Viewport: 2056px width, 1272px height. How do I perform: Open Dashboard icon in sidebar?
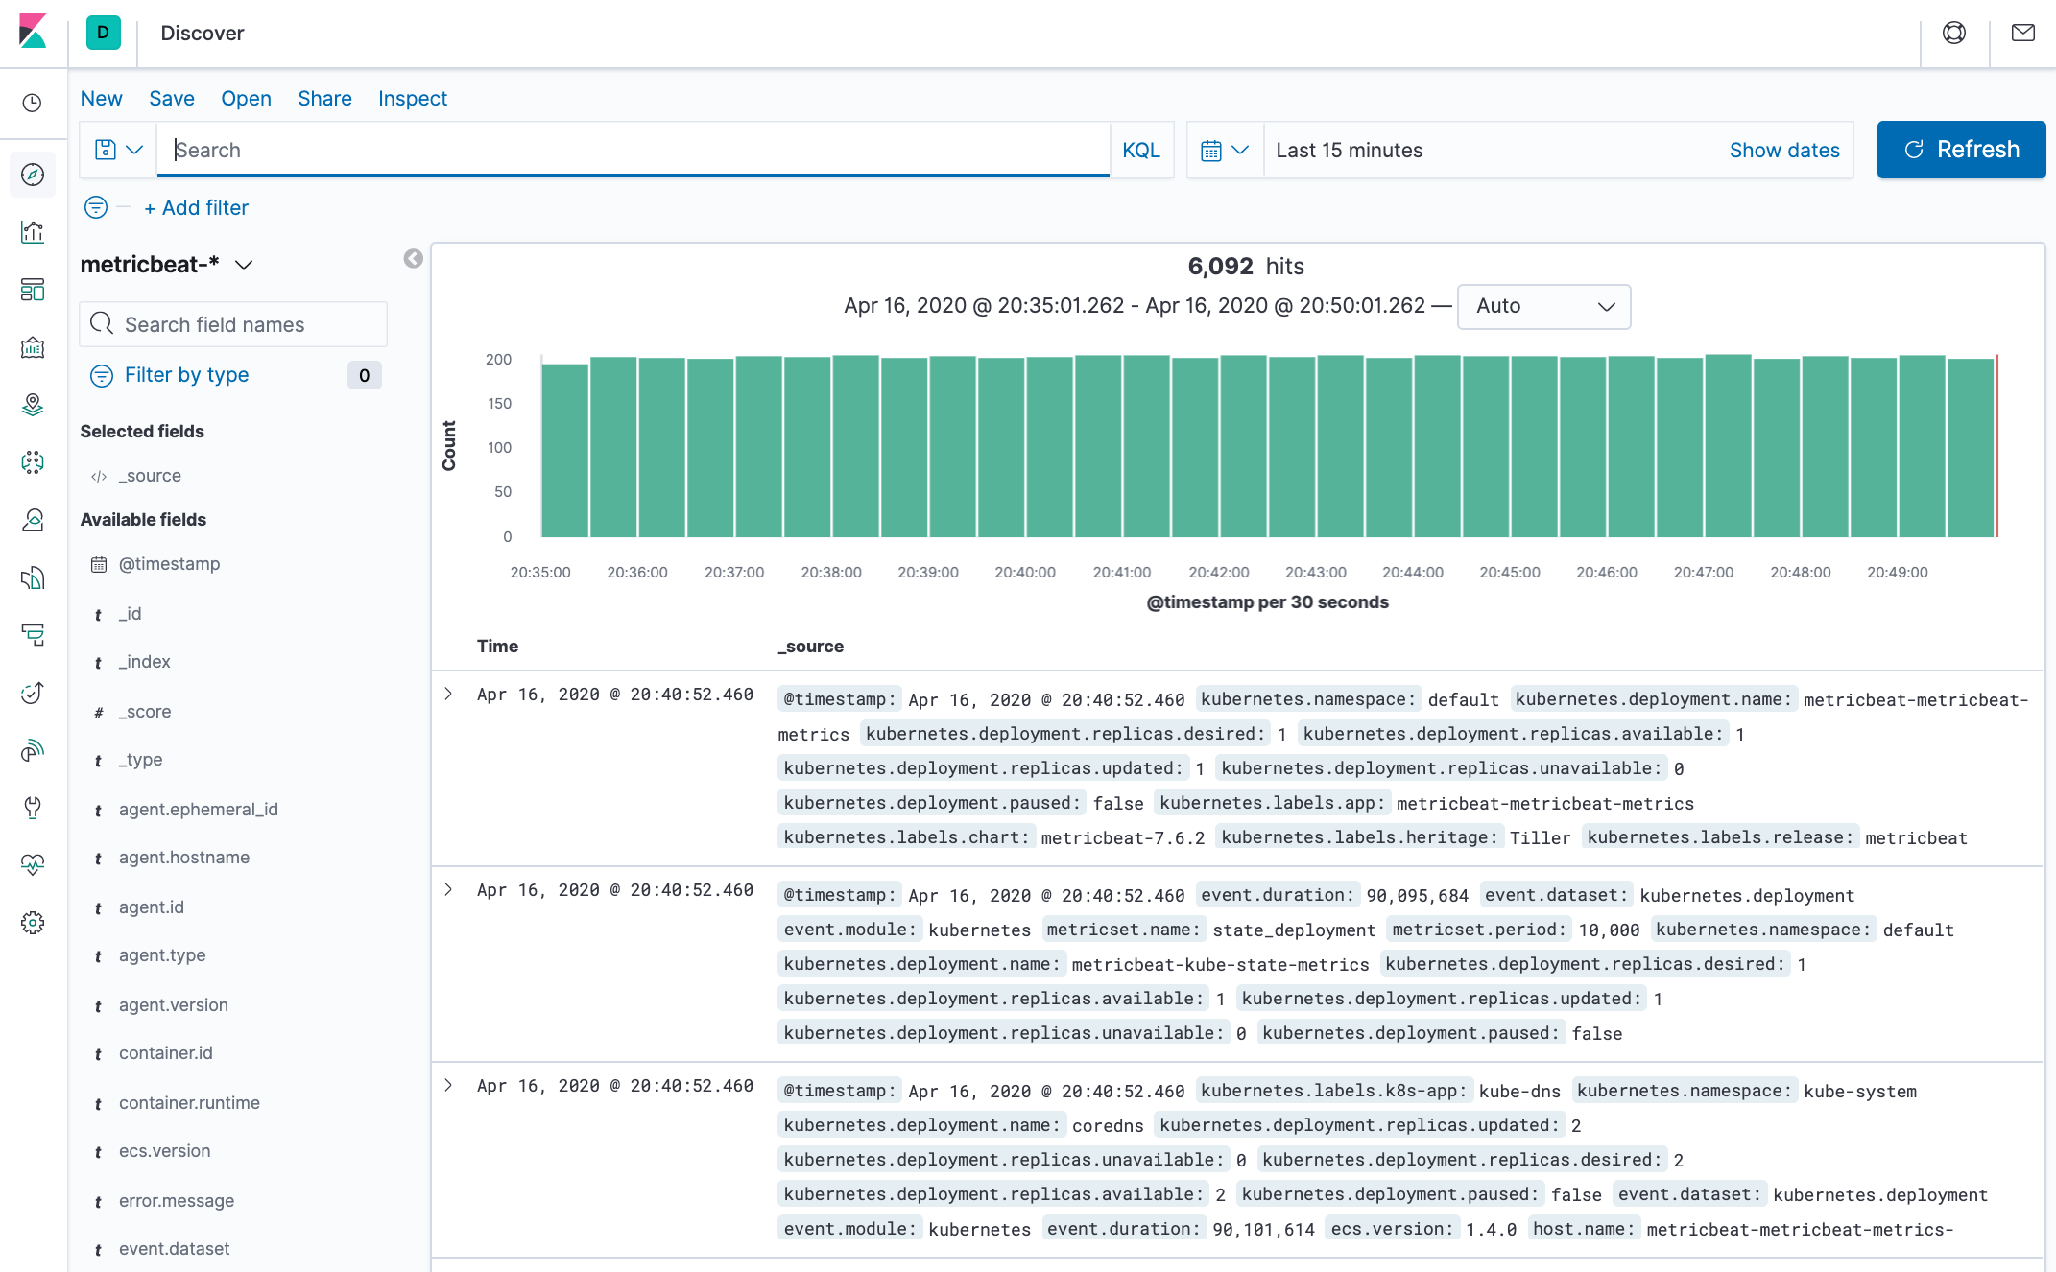[x=33, y=290]
